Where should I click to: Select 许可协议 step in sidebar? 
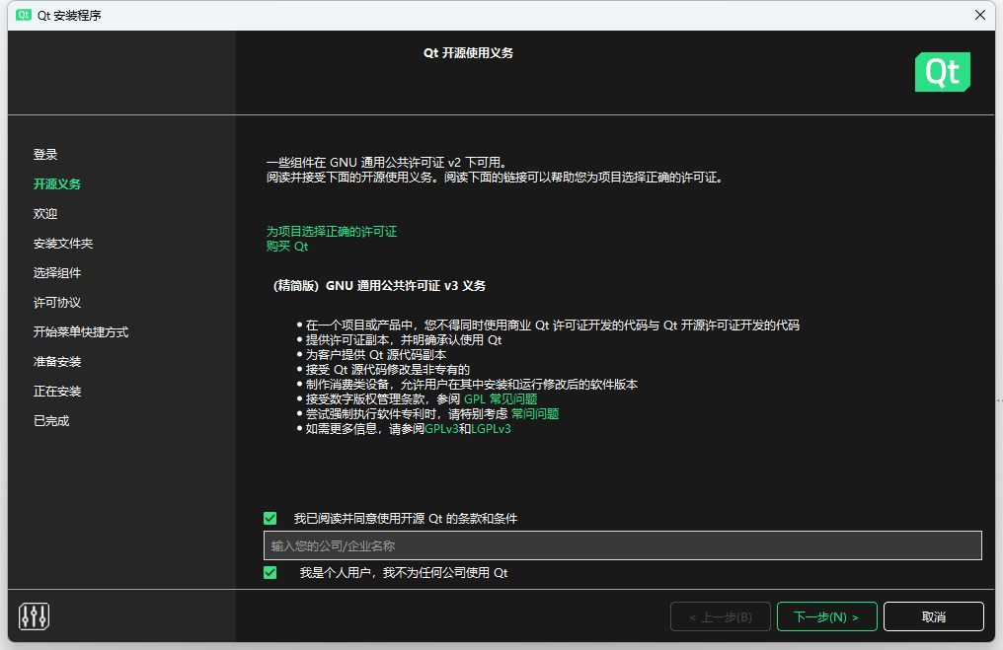point(57,302)
